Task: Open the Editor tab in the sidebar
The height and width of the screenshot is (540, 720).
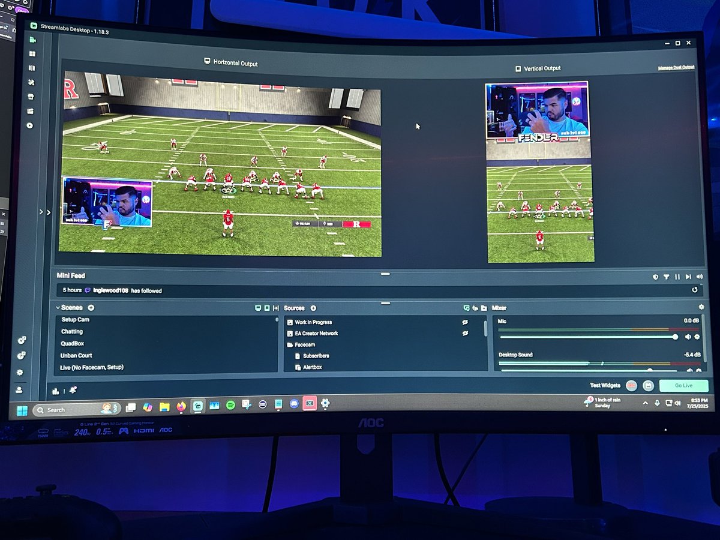Action: pos(32,40)
